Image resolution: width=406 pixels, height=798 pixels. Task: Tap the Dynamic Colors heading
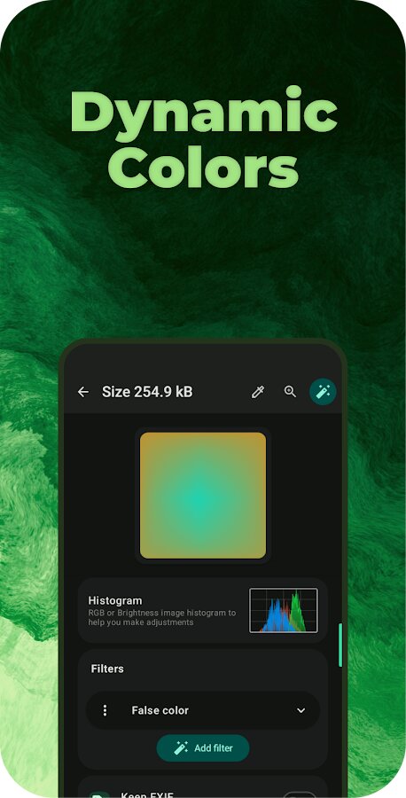tap(204, 138)
